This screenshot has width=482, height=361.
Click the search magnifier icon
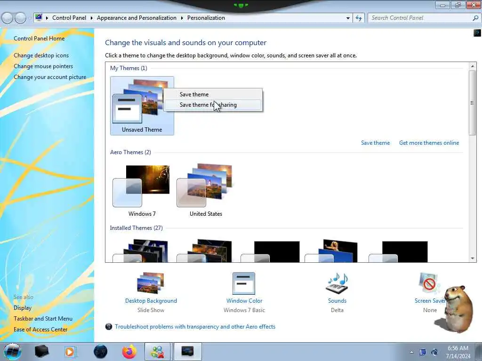point(475,18)
